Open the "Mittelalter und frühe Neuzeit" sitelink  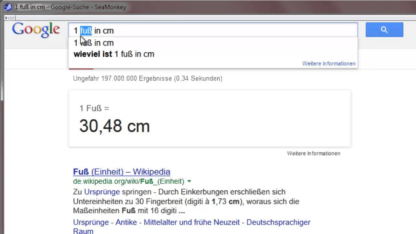192,222
